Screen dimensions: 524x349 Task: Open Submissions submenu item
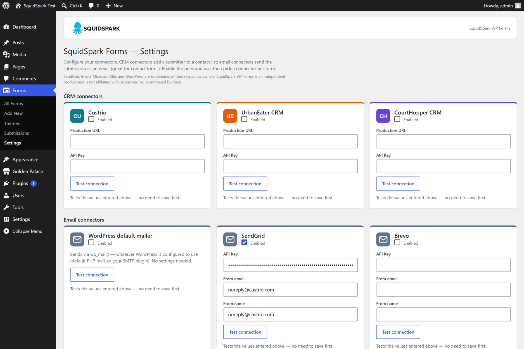(x=16, y=133)
